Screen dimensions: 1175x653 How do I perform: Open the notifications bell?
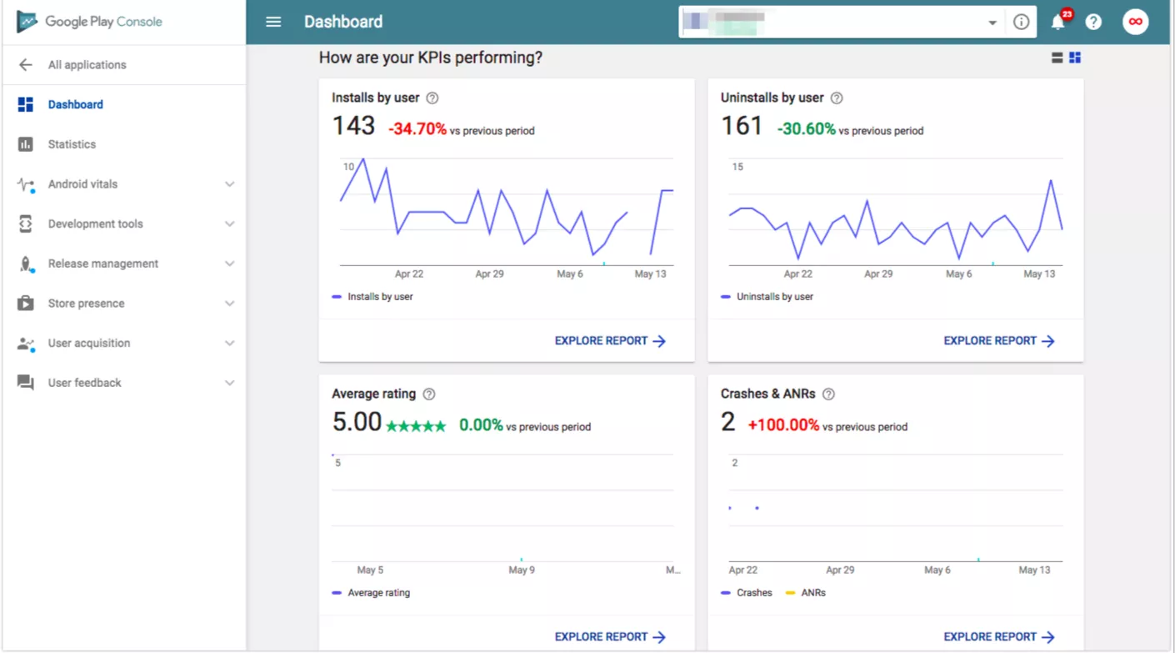point(1058,23)
